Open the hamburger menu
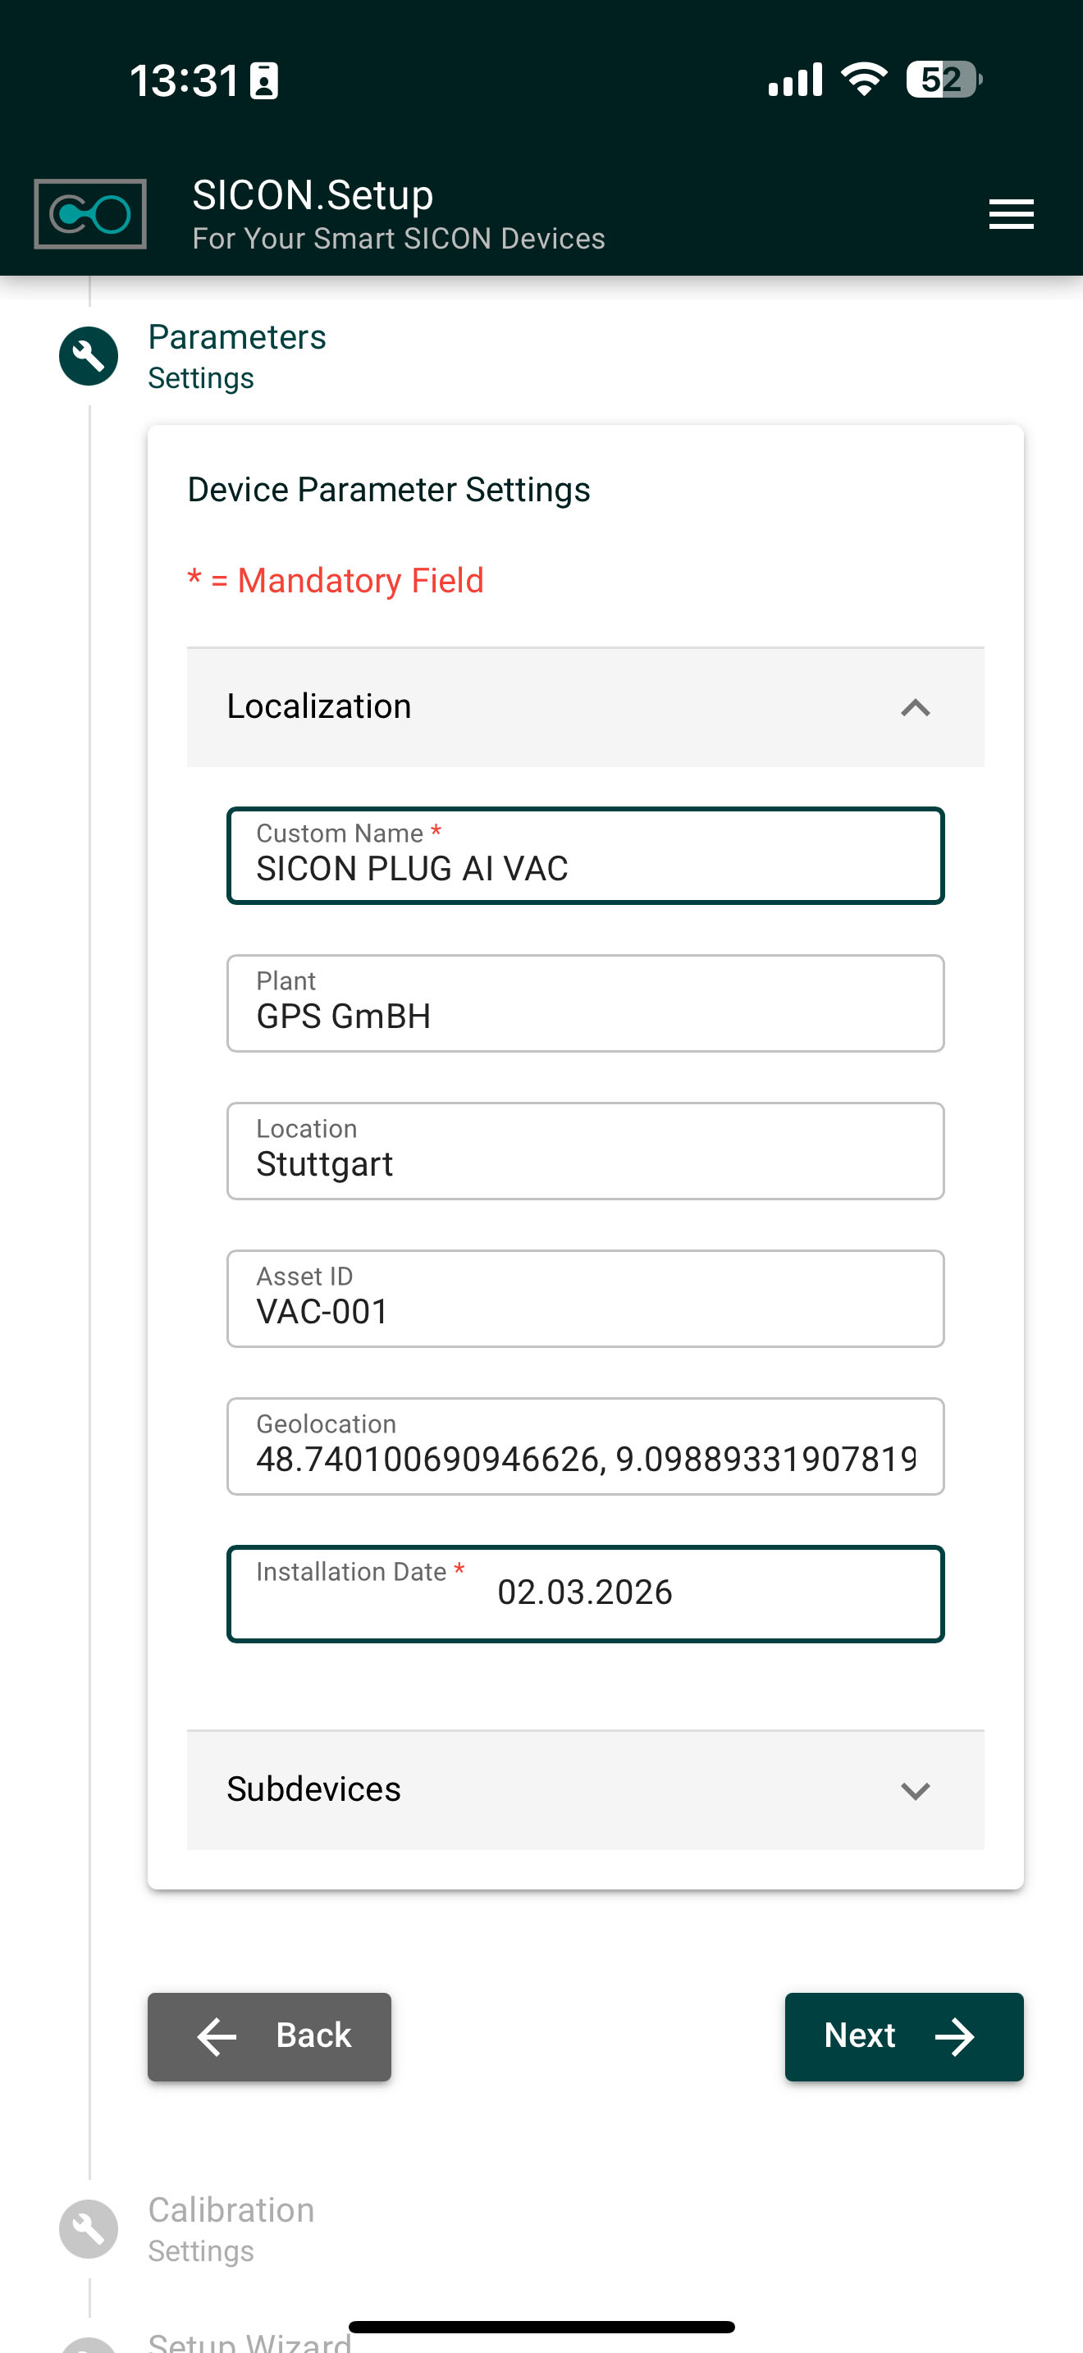 click(1011, 215)
